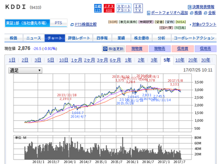Select the 5日 chart period

pyautogui.click(x=51, y=60)
